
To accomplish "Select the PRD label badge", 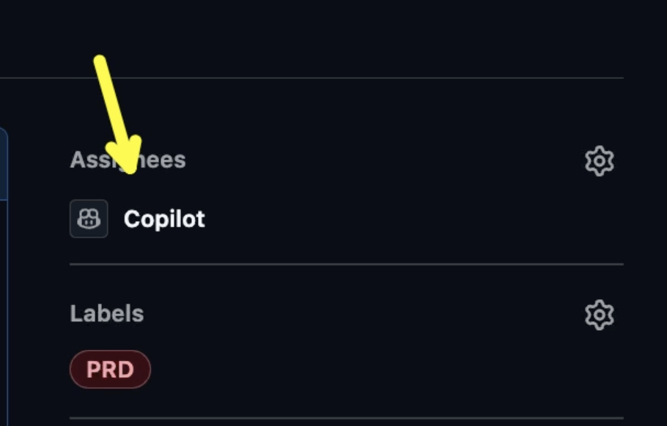I will [x=110, y=369].
